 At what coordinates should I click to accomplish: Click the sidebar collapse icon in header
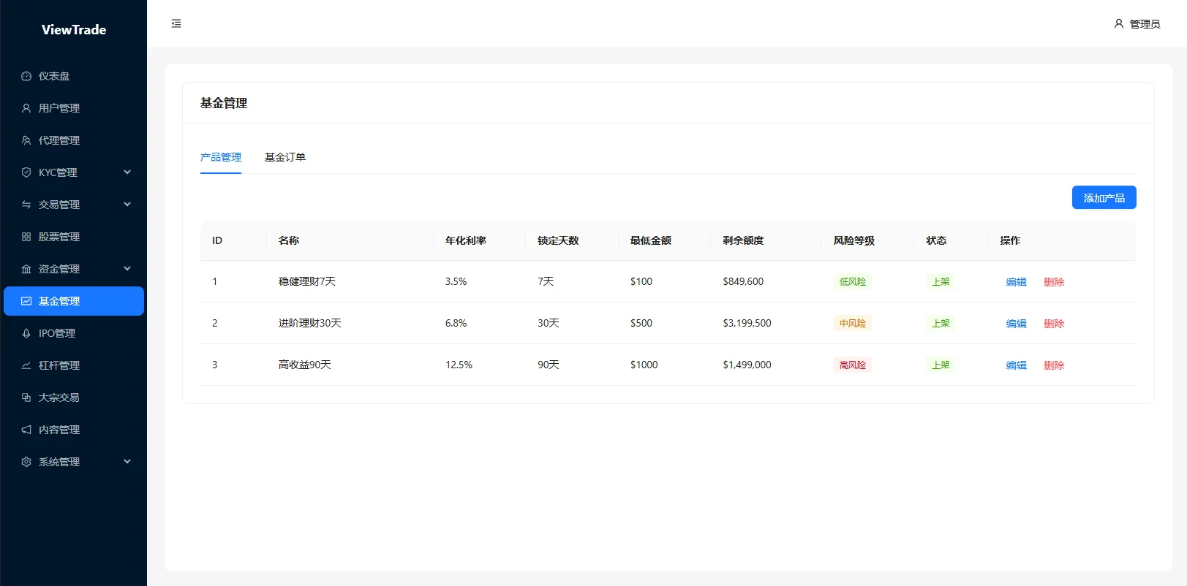[x=176, y=23]
